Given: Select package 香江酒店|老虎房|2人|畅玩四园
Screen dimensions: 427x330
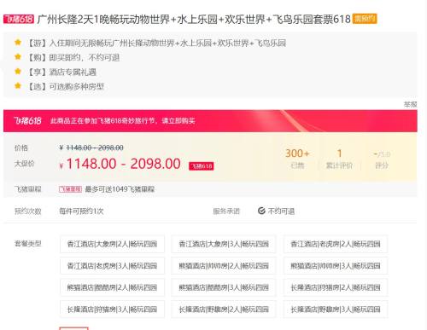Looking at the screenshot, I should pyautogui.click(x=336, y=244).
